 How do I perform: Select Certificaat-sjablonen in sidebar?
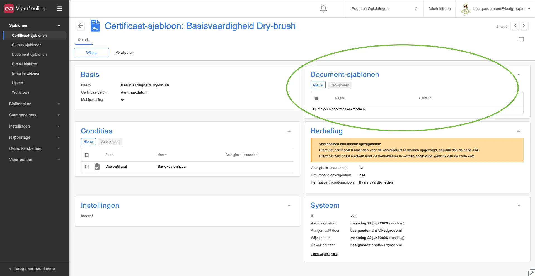coord(35,36)
